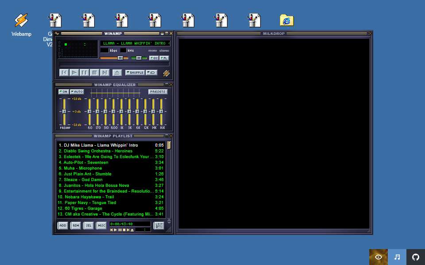The width and height of the screenshot is (425, 265).
Task: Click mini Pause button in playlist footer
Action: pos(120,230)
